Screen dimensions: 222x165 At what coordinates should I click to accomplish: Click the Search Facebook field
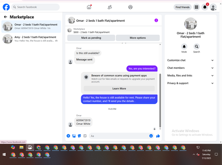tap(36, 7)
